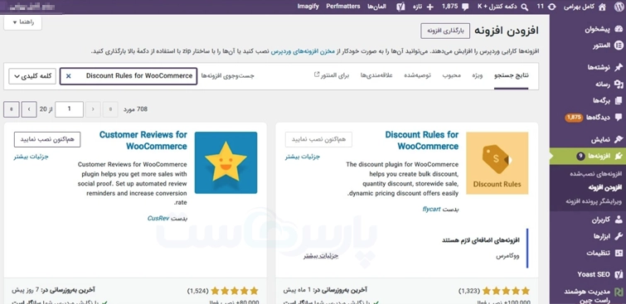Click ووکامرس required plugin text
Screen dimensions: 626x304
click(507, 256)
